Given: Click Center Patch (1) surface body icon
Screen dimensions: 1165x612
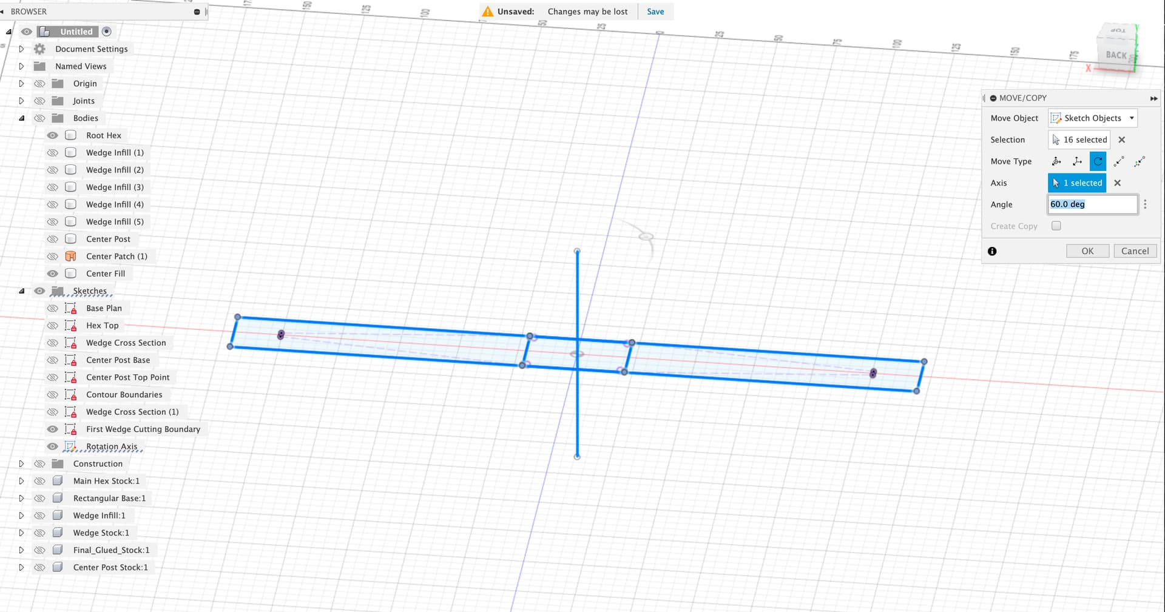Looking at the screenshot, I should 70,256.
